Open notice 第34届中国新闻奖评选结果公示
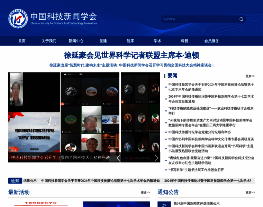The image size is (263, 207). pyautogui.click(x=197, y=203)
